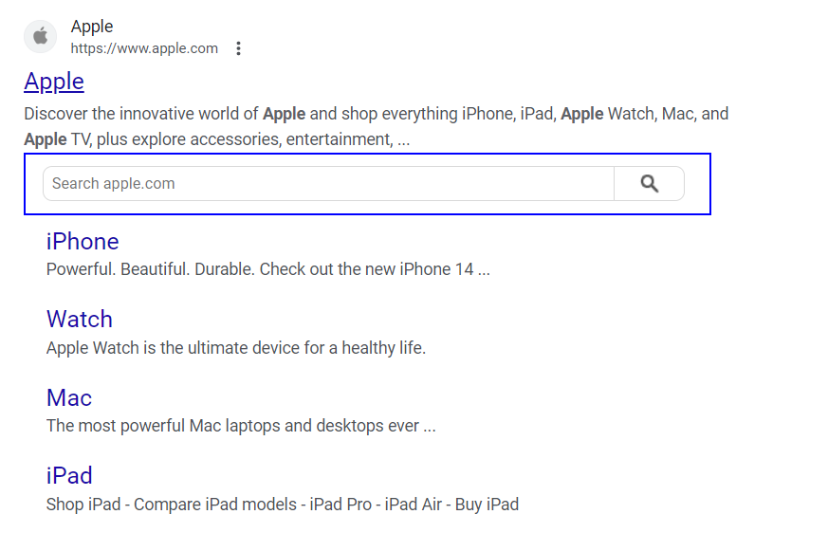
Task: Click the https://www.apple.com URL text
Action: pos(144,48)
